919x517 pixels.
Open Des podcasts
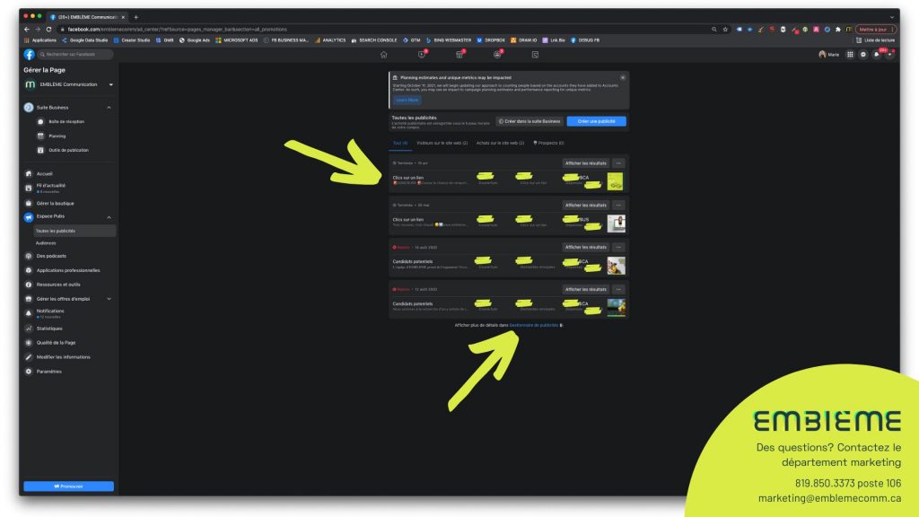[x=51, y=256]
